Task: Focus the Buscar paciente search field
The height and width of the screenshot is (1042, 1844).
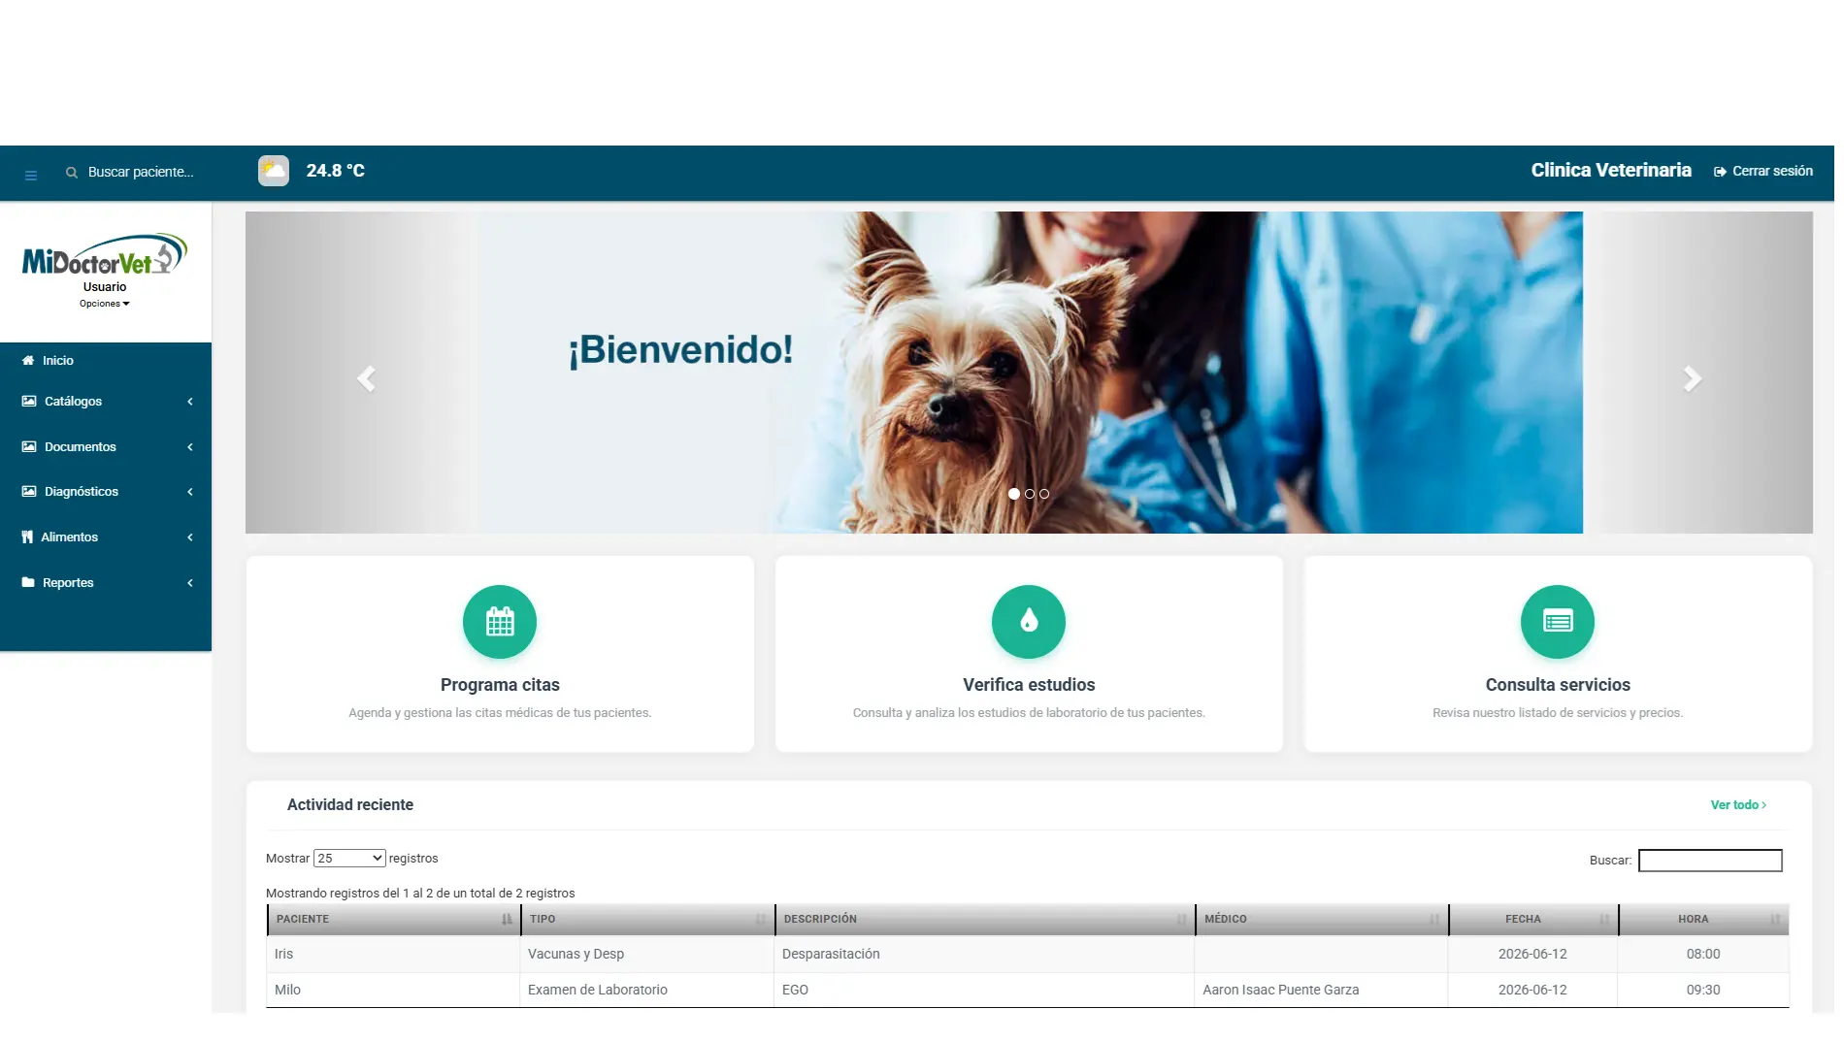Action: tap(141, 172)
